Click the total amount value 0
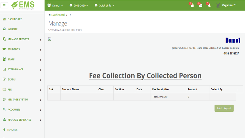The height and width of the screenshot is (138, 245). [188, 97]
